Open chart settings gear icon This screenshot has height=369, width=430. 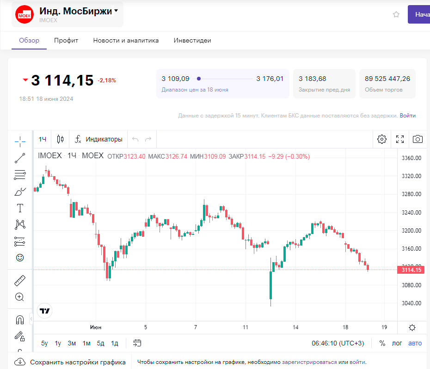point(382,139)
